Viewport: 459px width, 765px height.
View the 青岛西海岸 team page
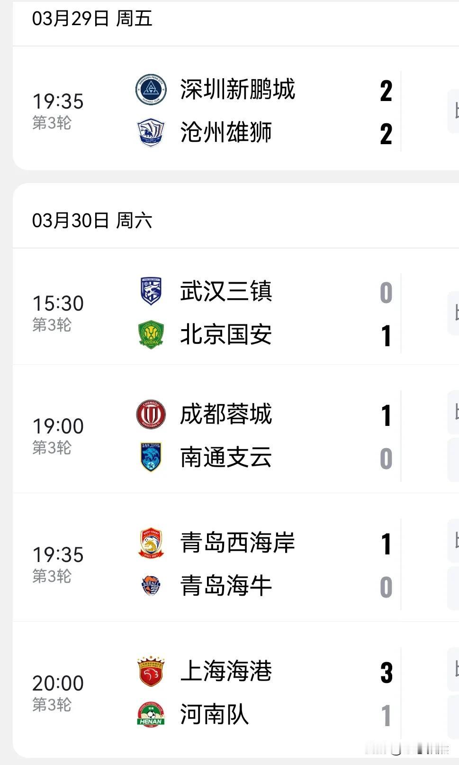click(x=237, y=543)
